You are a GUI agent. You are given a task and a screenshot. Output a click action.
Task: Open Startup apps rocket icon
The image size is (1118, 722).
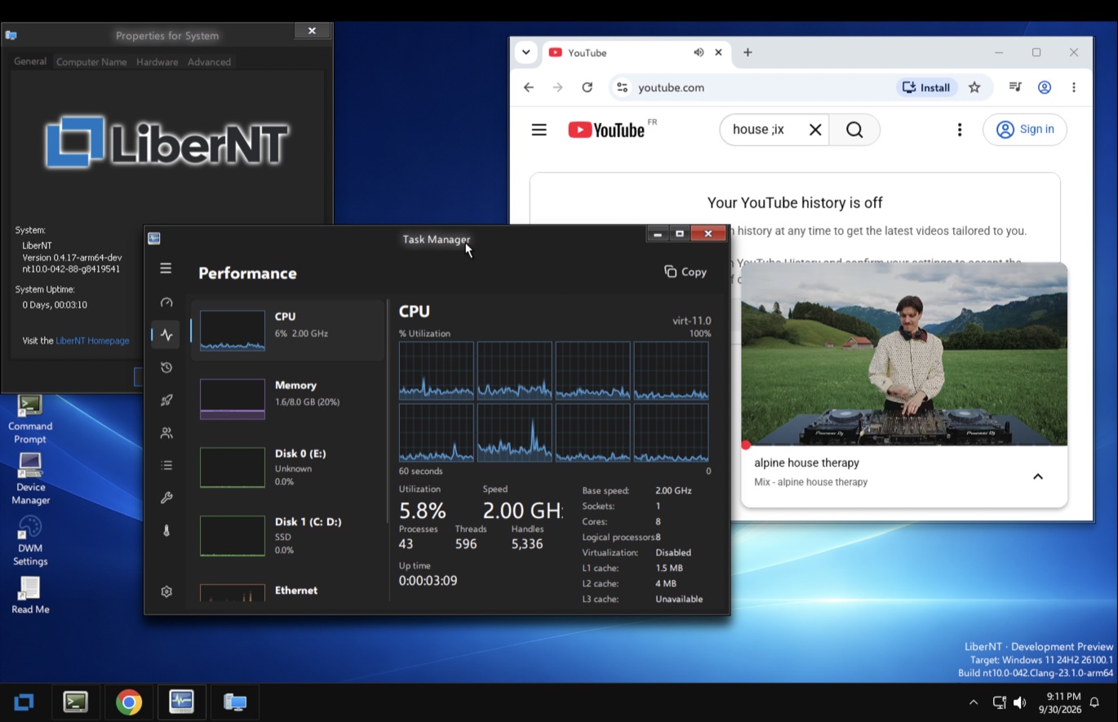click(x=166, y=400)
